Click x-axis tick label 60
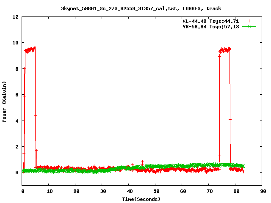Image resolution: width=271 pixels, height=203 pixels. point(183,191)
